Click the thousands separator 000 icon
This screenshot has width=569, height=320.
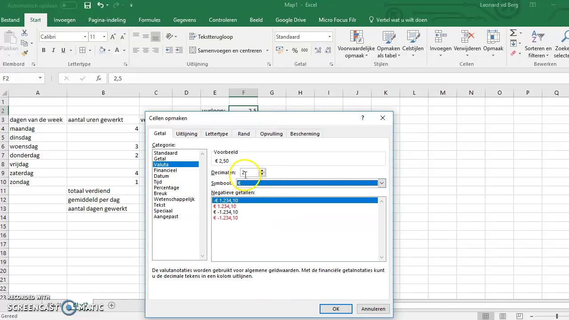click(305, 50)
